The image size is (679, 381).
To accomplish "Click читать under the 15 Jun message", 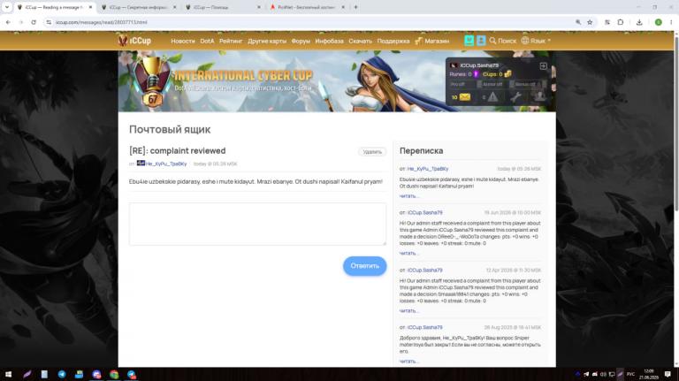I will point(408,254).
